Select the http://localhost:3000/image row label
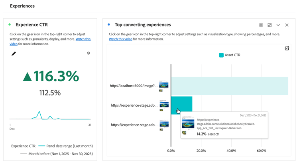This screenshot has height=163, width=299. tap(134, 86)
